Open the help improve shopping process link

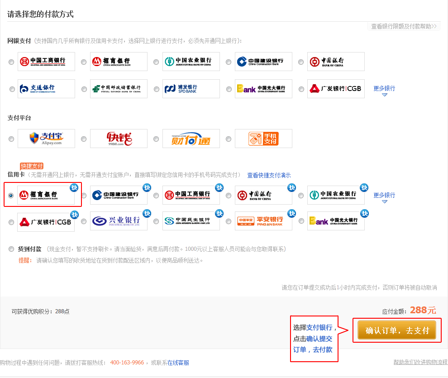point(420,362)
